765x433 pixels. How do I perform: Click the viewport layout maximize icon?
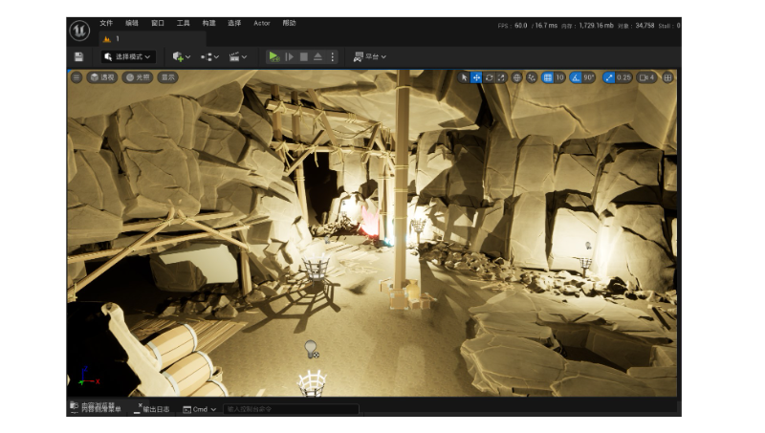click(667, 77)
